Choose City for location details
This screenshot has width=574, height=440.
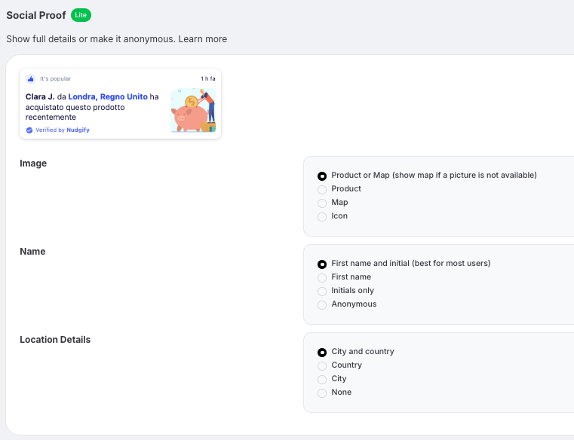coord(322,379)
